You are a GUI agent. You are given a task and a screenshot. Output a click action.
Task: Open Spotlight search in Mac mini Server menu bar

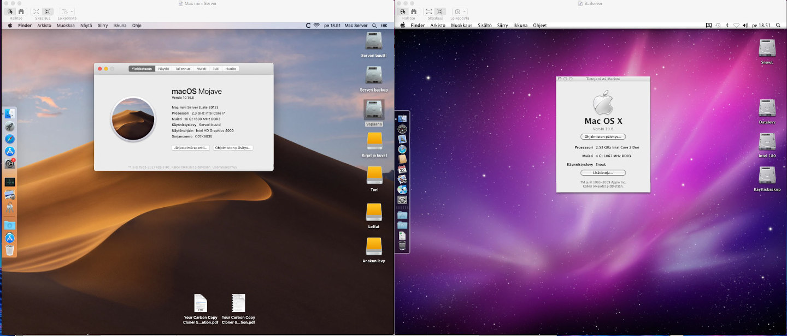click(x=374, y=25)
